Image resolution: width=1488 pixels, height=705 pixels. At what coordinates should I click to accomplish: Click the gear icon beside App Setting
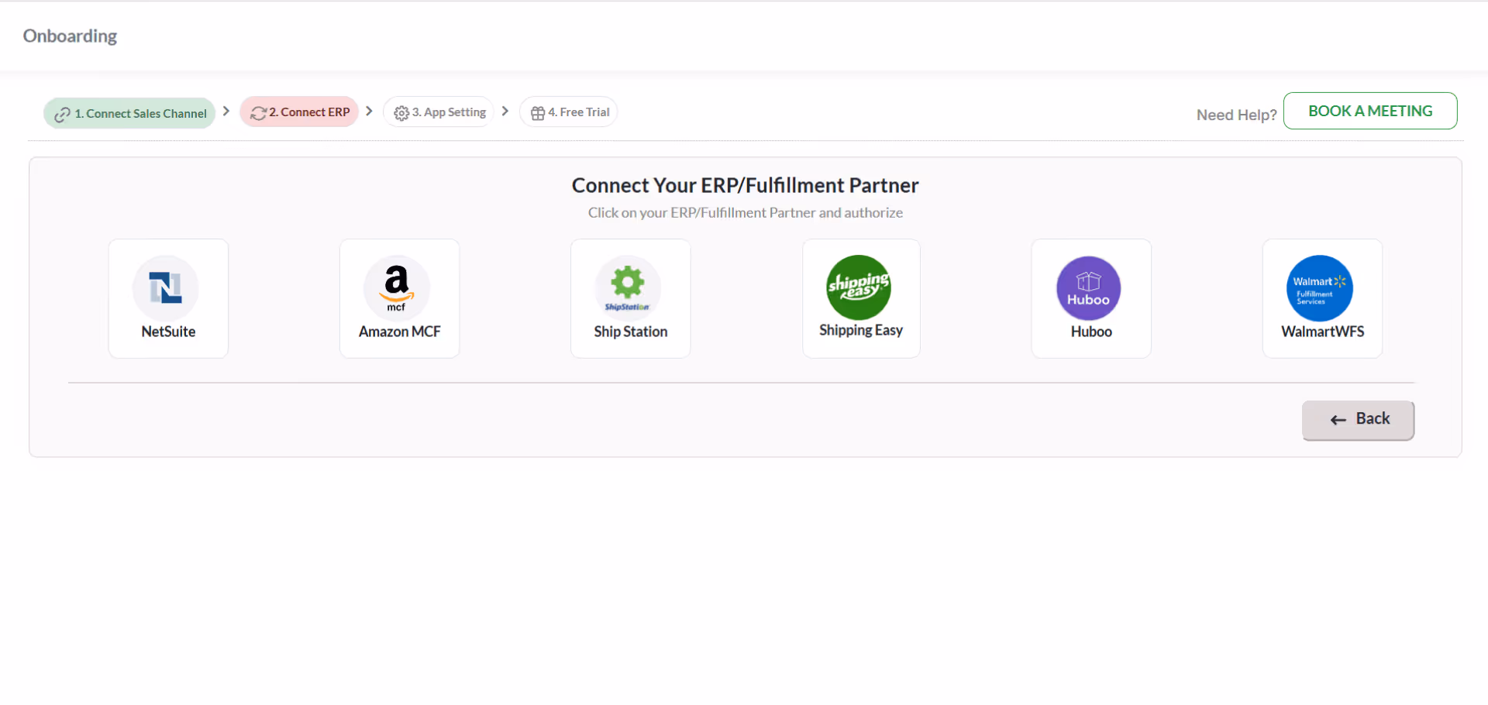coord(401,112)
